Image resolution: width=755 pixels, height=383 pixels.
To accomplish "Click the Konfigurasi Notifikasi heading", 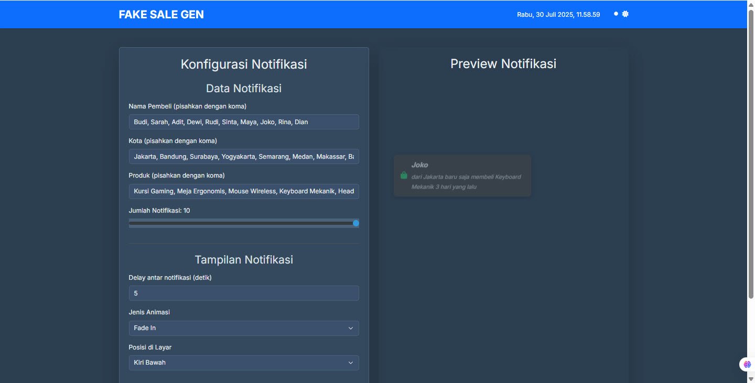I will [244, 64].
